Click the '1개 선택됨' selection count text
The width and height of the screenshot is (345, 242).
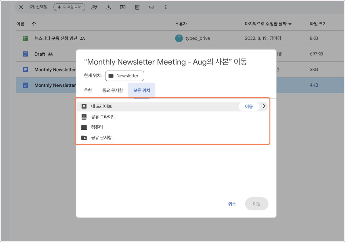click(x=38, y=7)
